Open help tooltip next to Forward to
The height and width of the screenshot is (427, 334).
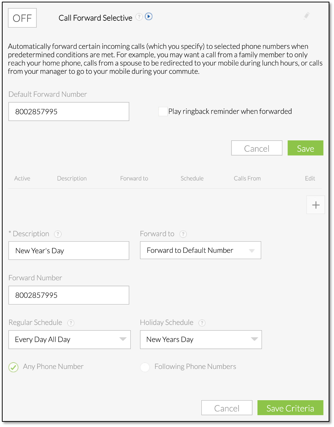click(183, 234)
